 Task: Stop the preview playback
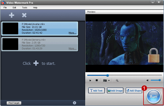(97, 80)
